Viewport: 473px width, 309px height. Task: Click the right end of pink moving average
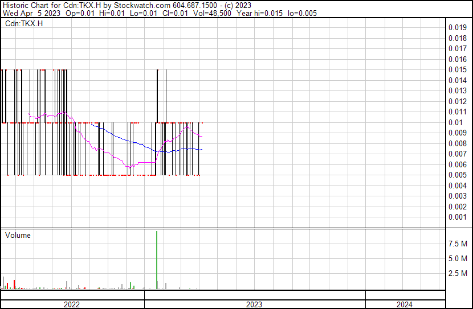202,136
